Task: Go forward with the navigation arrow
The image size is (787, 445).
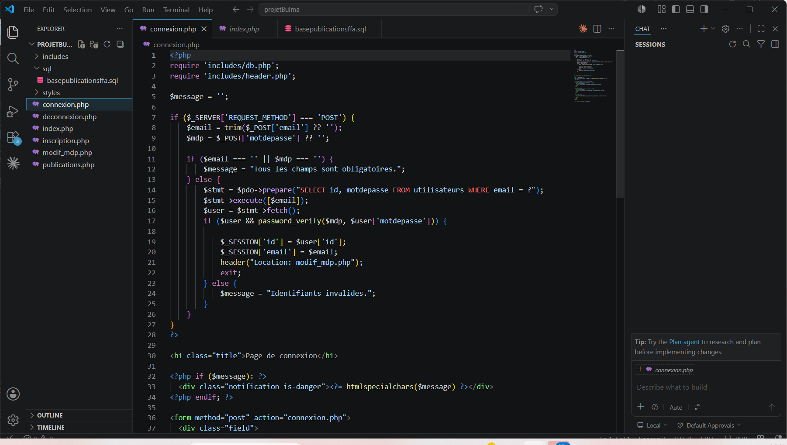Action: (250, 9)
